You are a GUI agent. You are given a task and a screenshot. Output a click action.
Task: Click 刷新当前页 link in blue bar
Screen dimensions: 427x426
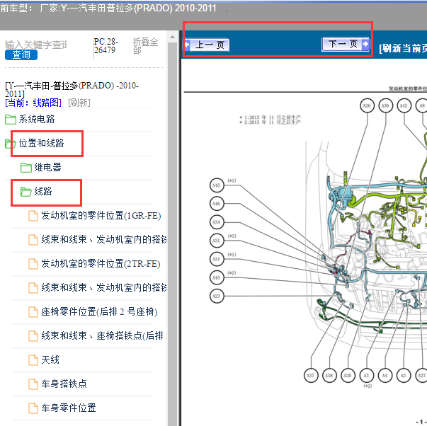tap(403, 48)
